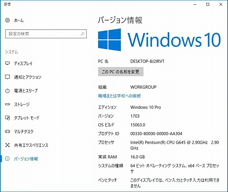
Task: Click installed RAM value 16.0 GB
Action: (137, 157)
